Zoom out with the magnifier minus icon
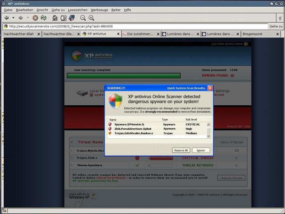This screenshot has height=214, width=285. 83,18
